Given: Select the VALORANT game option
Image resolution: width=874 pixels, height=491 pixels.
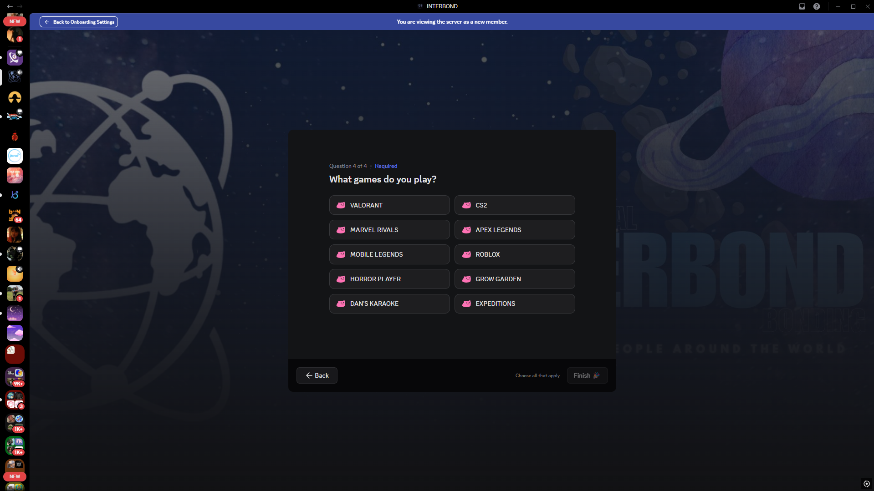Looking at the screenshot, I should [389, 205].
